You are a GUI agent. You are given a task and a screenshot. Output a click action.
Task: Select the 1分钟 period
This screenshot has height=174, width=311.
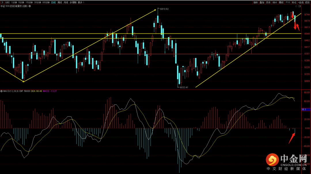pyautogui.click(x=14, y=2)
